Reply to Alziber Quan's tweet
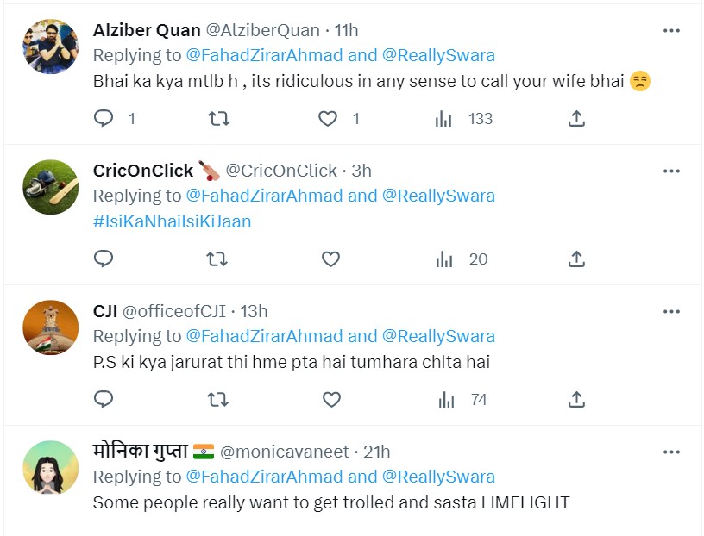This screenshot has width=704, height=536. [x=104, y=118]
